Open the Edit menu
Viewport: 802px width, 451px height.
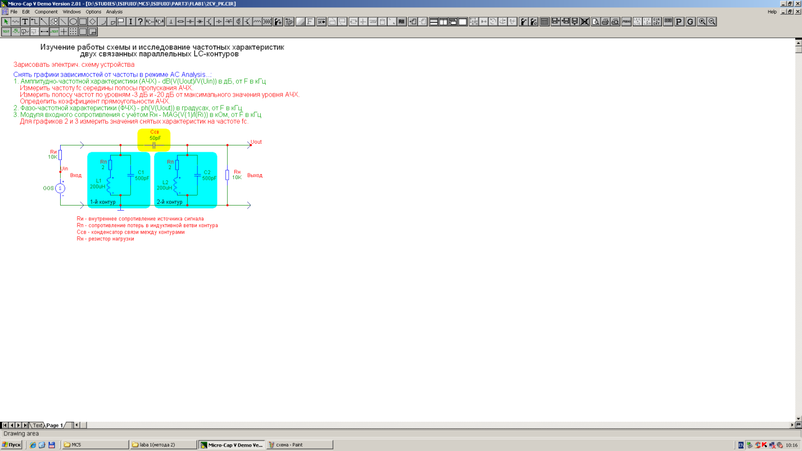[x=26, y=12]
